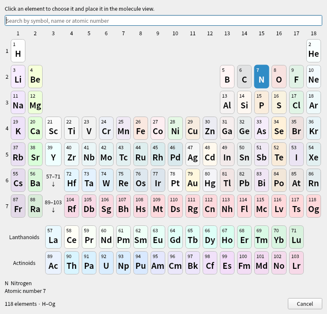The image size is (327, 314).
Task: Select Neon (Ne) element
Action: (314, 77)
